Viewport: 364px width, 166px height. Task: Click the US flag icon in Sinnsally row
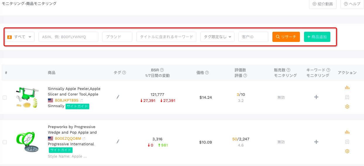pos(51,100)
